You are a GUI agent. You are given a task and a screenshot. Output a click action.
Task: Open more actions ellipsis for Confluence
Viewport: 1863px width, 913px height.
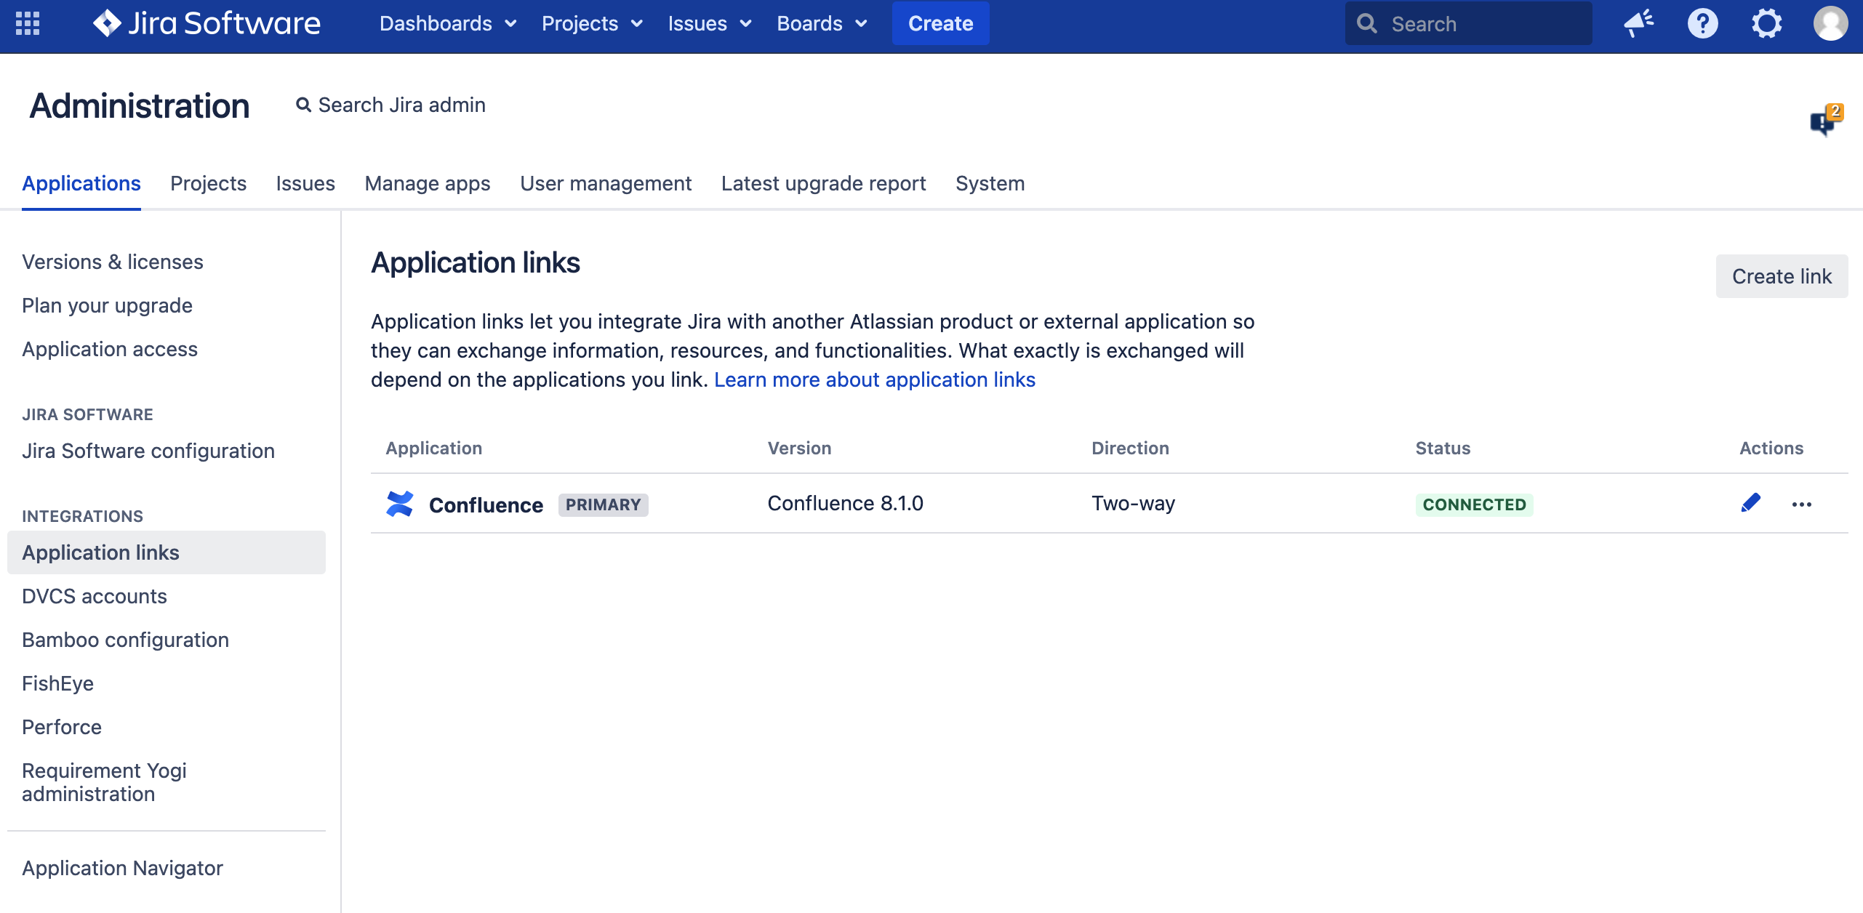(x=1801, y=504)
